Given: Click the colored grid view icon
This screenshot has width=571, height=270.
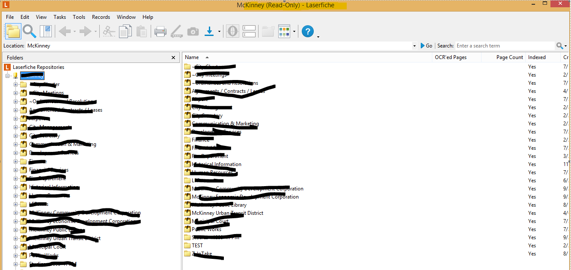Looking at the screenshot, I should pos(284,31).
